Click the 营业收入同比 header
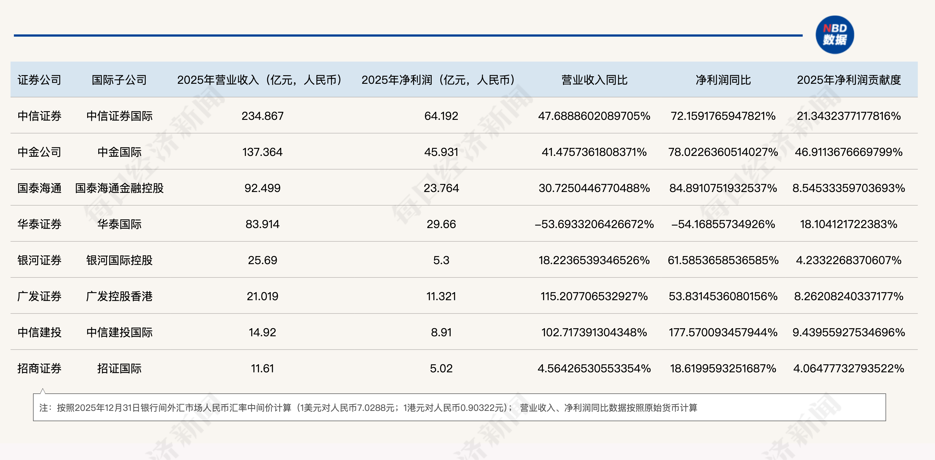The image size is (935, 460). [594, 80]
